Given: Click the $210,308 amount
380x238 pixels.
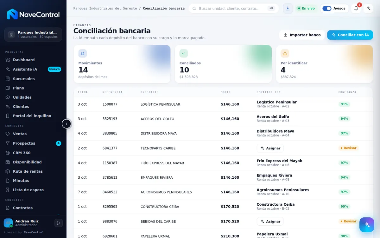Looking at the screenshot, I should (x=230, y=236).
